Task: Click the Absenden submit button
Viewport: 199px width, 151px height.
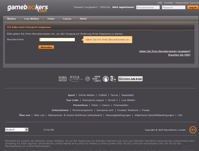Action: click(46, 47)
